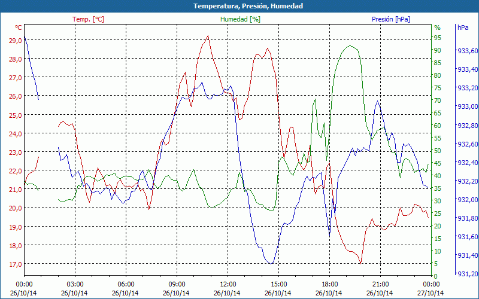Click the "933,60" pressure axis value
479x299 pixels.
(468, 51)
